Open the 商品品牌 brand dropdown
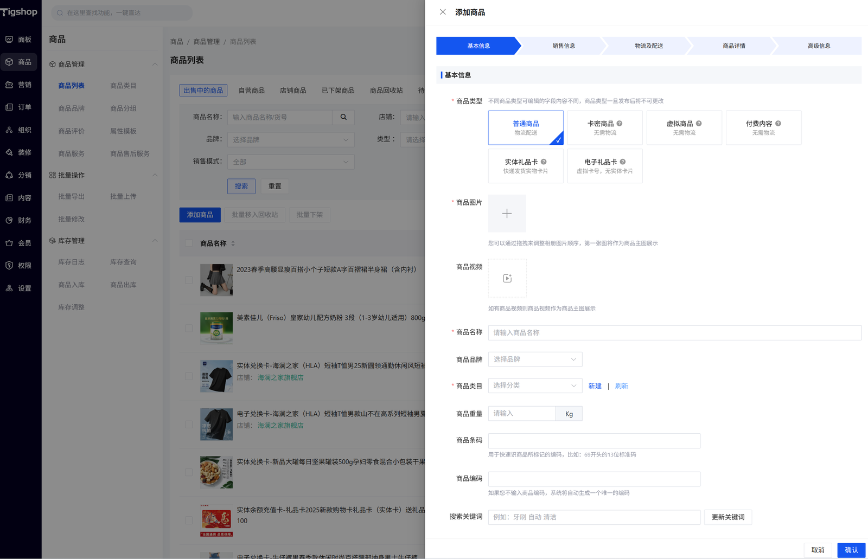Screen dimensions: 868x559 534,359
